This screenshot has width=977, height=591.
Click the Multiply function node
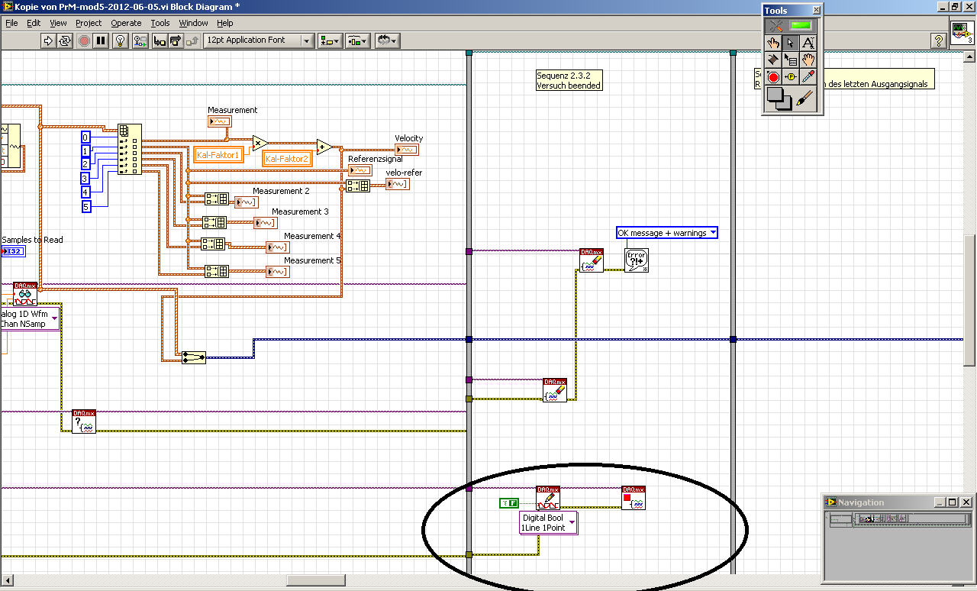tap(260, 142)
